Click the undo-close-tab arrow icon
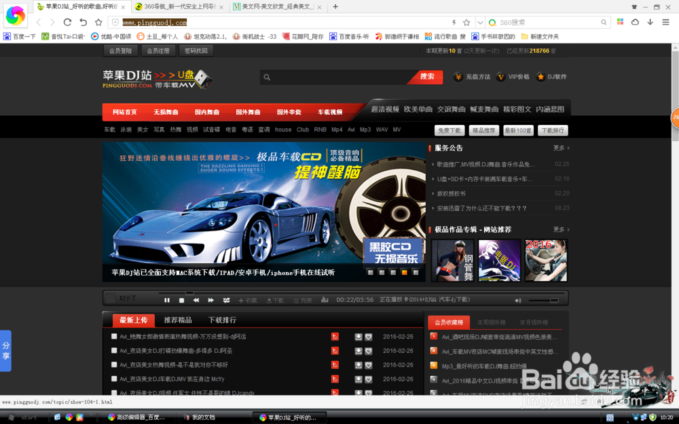 pyautogui.click(x=83, y=22)
